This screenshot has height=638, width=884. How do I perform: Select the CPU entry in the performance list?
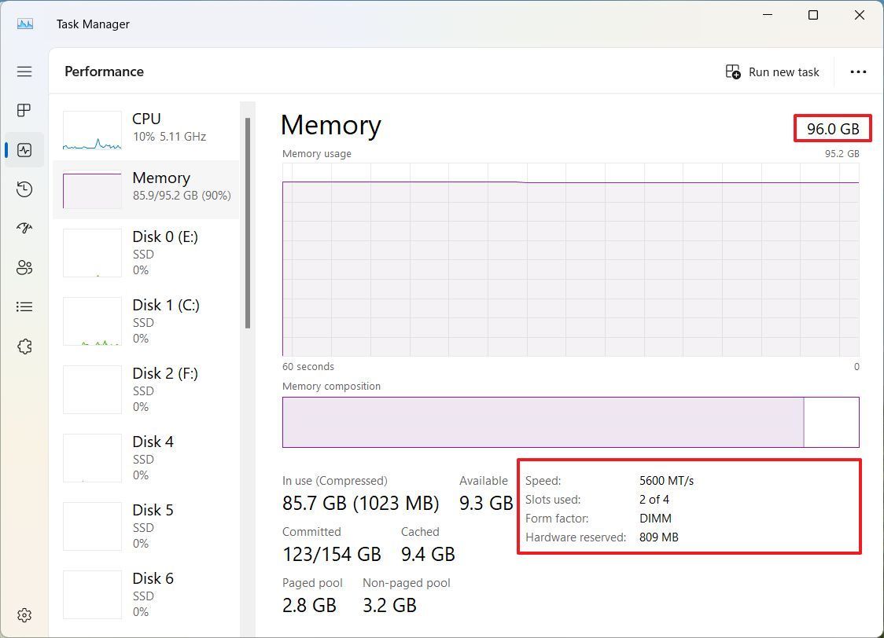tap(149, 127)
